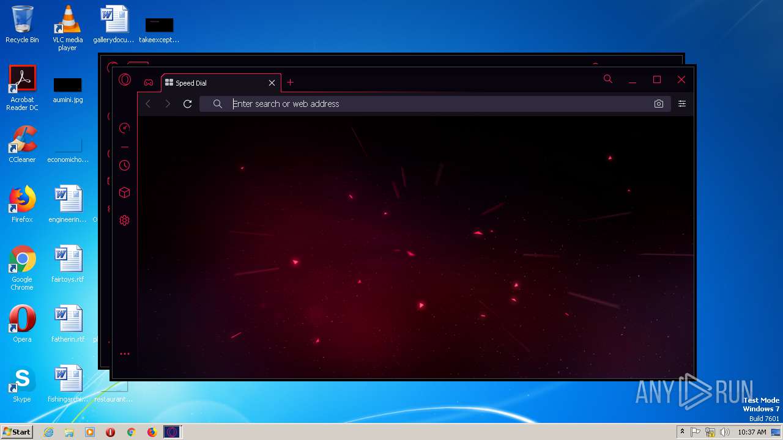Select the CCleaner desktop shortcut
783x440 pixels.
pyautogui.click(x=22, y=144)
